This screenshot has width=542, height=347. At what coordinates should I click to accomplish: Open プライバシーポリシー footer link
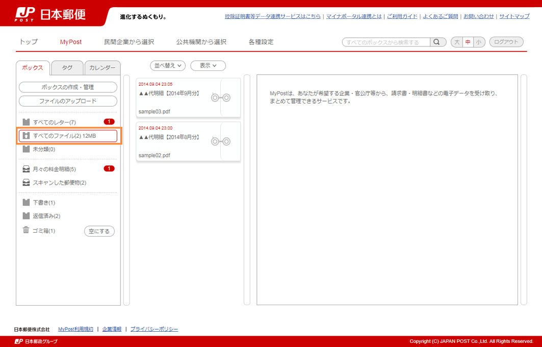coord(154,329)
